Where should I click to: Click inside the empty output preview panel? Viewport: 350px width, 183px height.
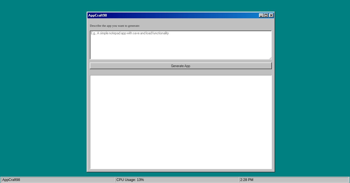[181, 122]
